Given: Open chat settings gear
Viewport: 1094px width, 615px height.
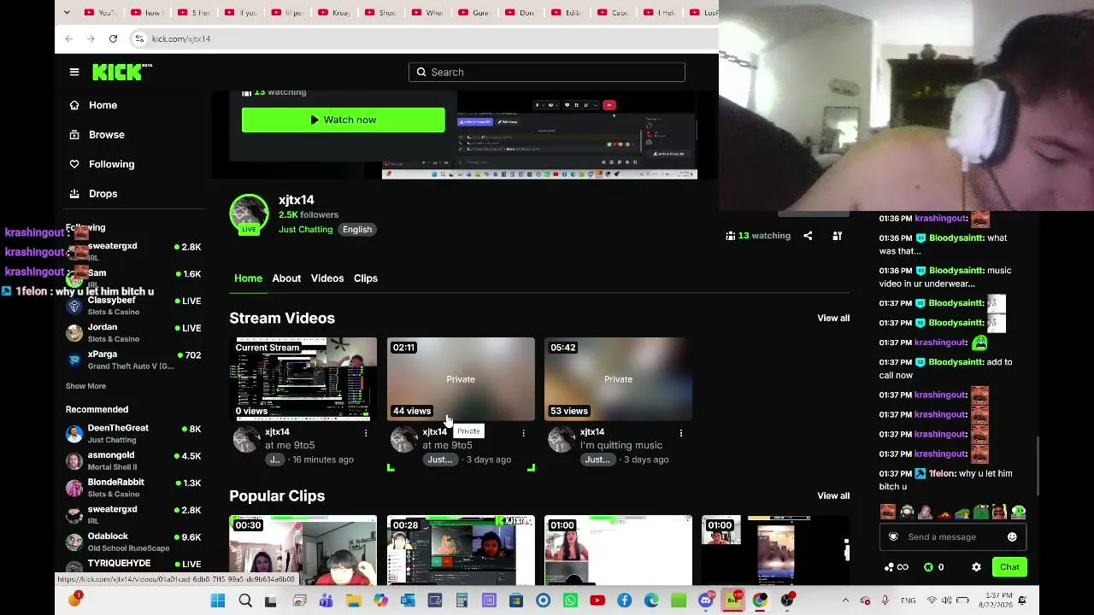Looking at the screenshot, I should click(976, 567).
